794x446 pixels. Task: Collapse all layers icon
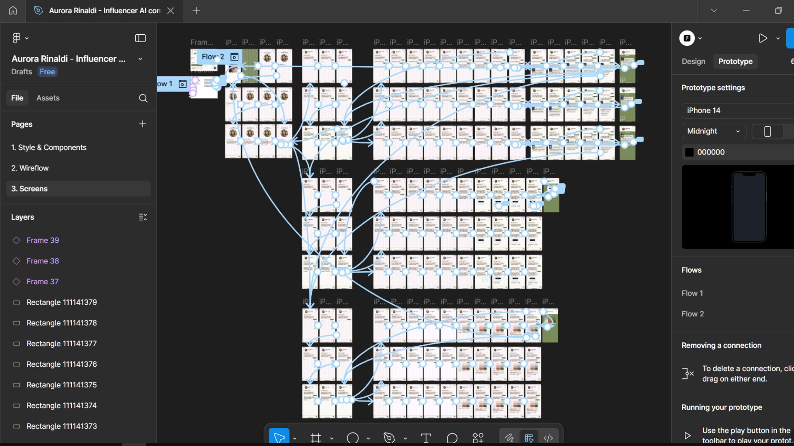143,217
